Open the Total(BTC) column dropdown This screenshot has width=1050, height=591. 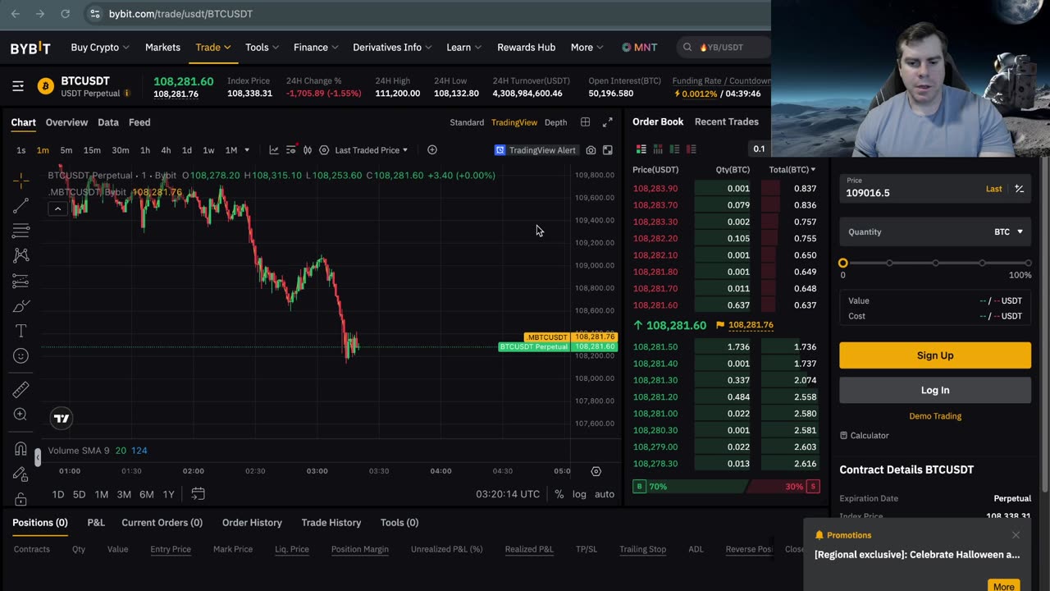coord(792,170)
